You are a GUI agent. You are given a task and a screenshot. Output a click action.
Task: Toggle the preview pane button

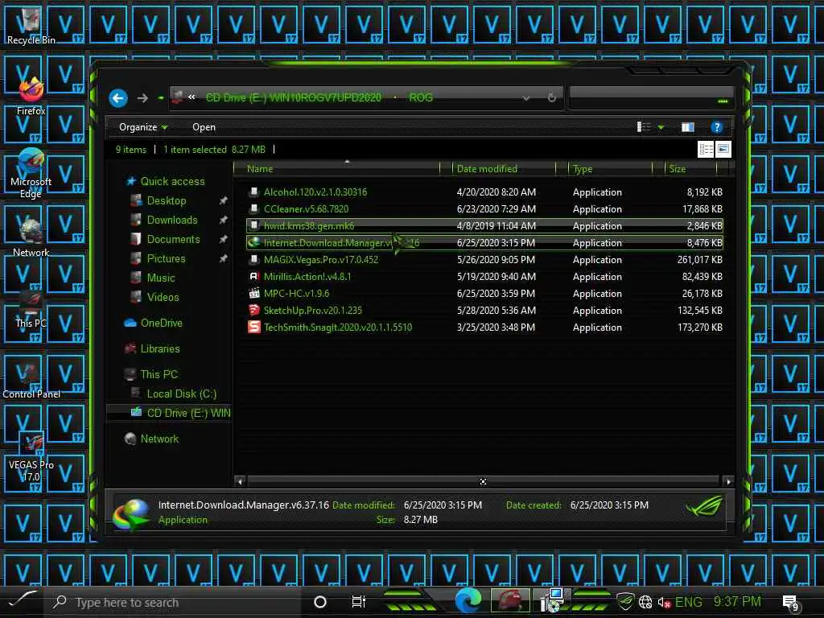(x=687, y=127)
